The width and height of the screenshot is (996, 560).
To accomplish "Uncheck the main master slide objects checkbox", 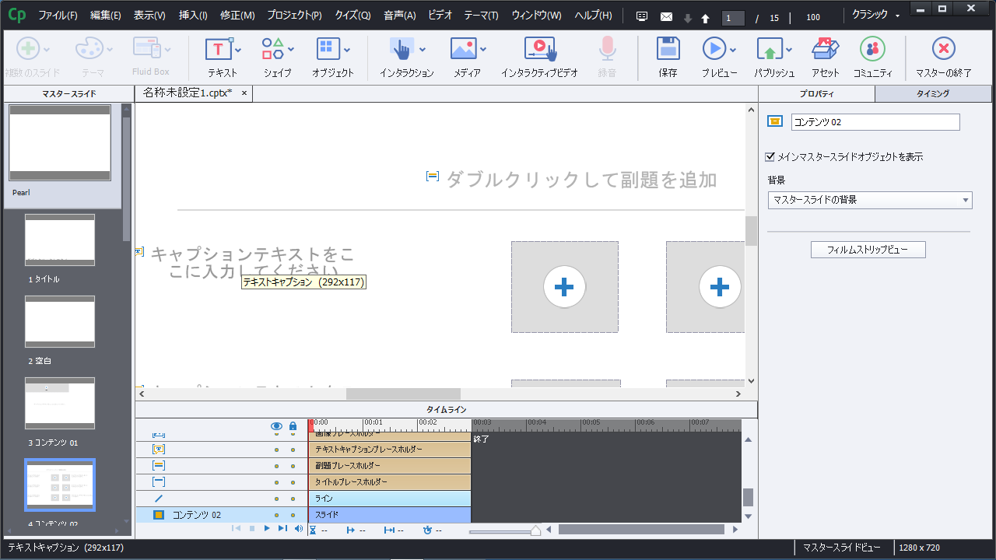I will (x=771, y=157).
